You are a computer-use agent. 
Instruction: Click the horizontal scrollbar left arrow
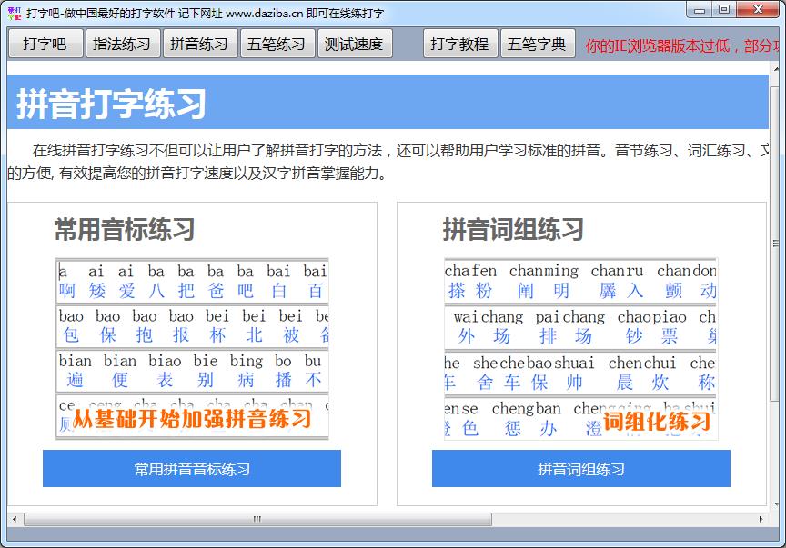pos(15,519)
